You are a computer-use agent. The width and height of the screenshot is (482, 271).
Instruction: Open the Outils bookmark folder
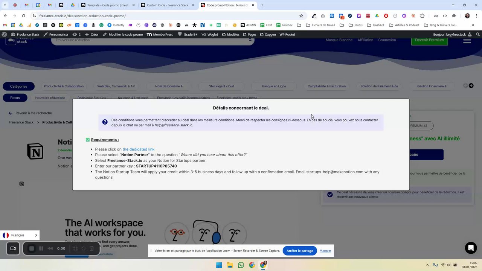click(x=355, y=25)
